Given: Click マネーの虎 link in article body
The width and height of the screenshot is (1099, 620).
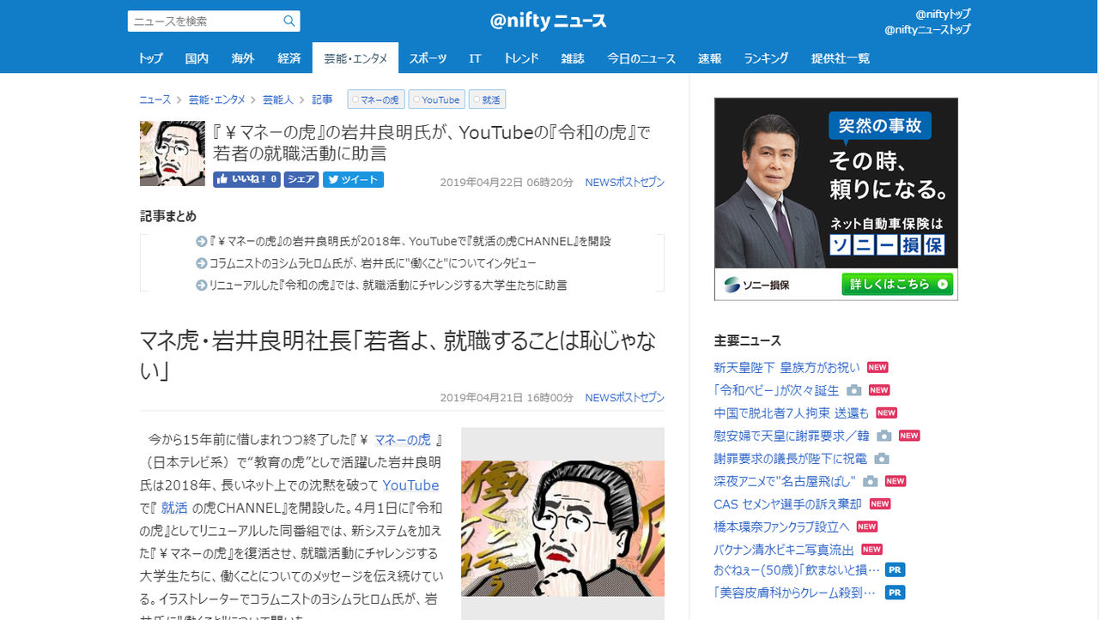Looking at the screenshot, I should pos(403,440).
